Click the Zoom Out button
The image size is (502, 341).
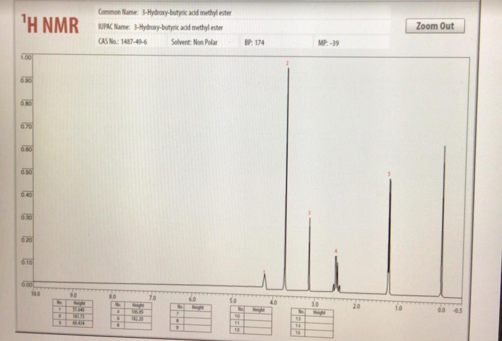(434, 26)
